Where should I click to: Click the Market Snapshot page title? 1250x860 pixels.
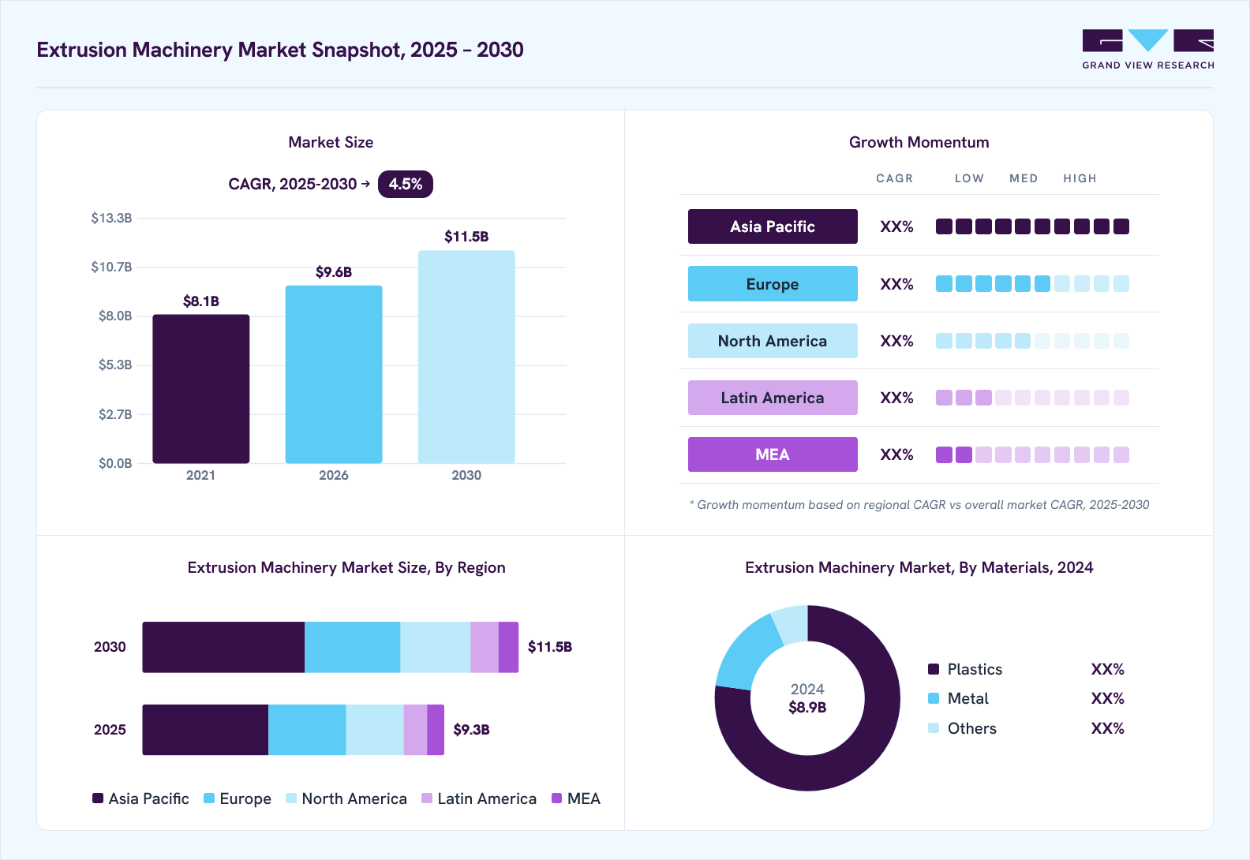[x=280, y=50]
